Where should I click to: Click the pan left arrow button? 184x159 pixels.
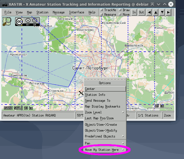pyautogui.click(x=149, y=12)
